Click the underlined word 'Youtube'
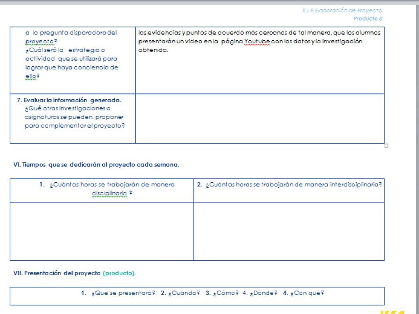Screen dimensions: 419x314 257,41
